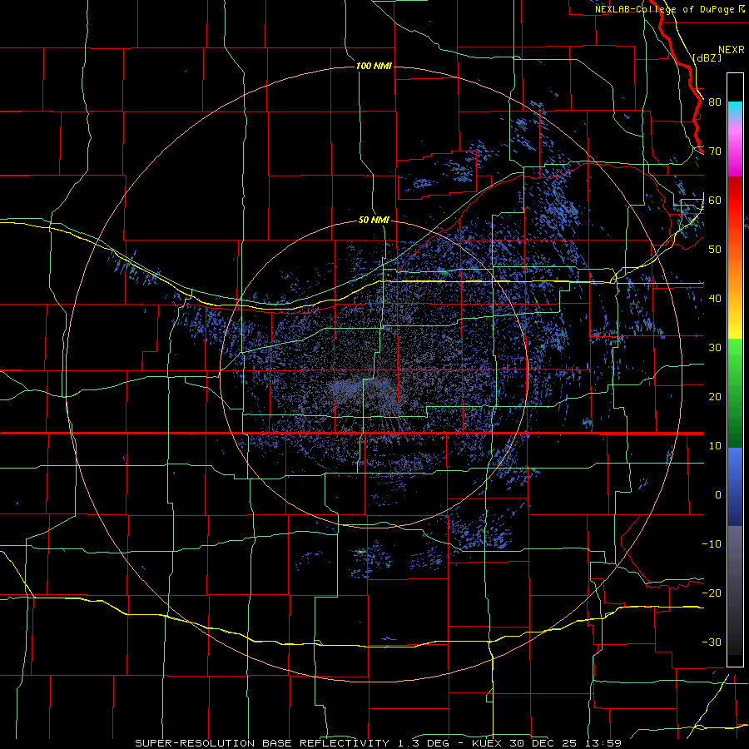749x749 pixels.
Task: Click the "1.3 DEG" elevation angle text
Action: coord(423,743)
